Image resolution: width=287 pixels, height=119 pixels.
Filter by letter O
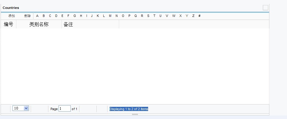click(123, 16)
